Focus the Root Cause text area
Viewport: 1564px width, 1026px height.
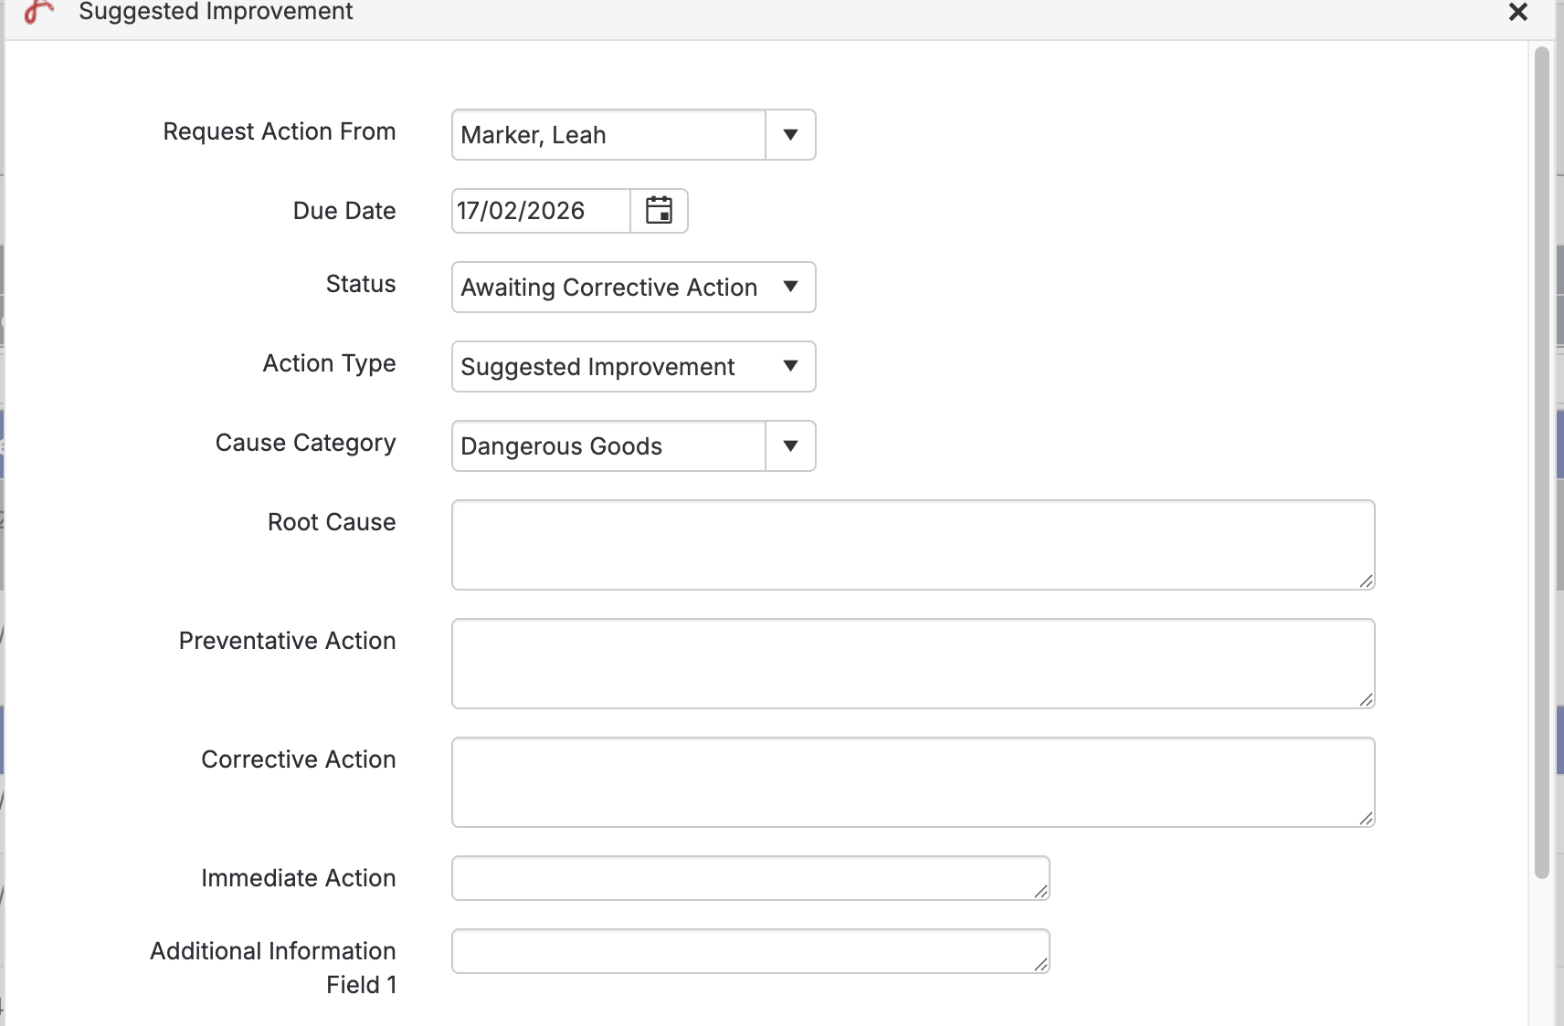pyautogui.click(x=913, y=545)
